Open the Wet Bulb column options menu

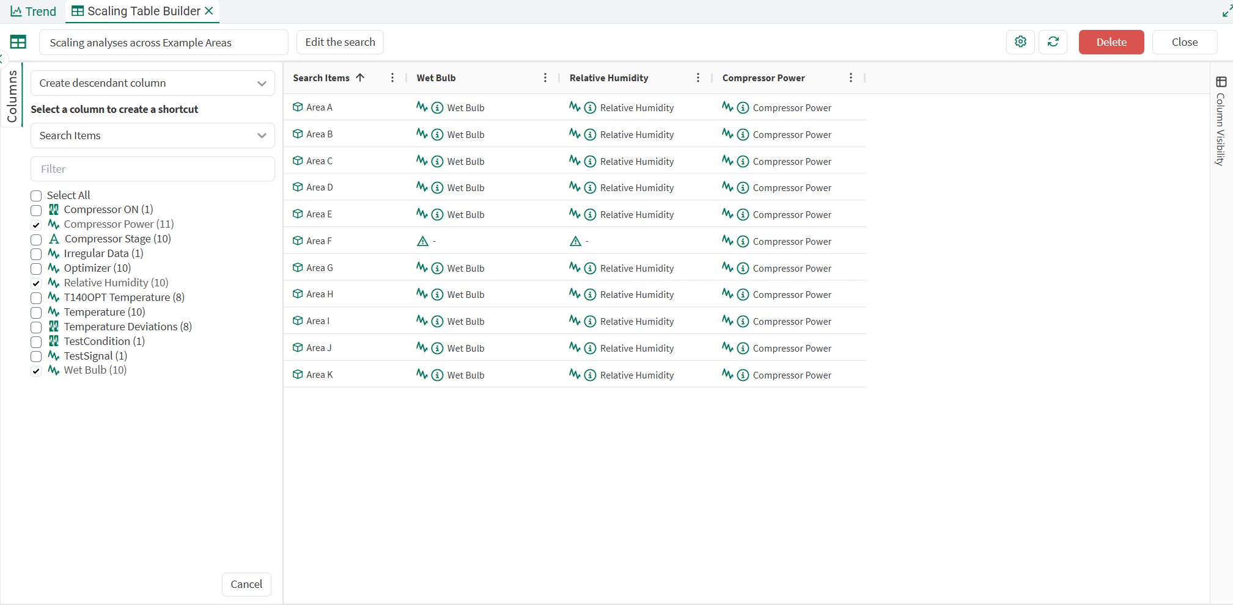pyautogui.click(x=545, y=78)
